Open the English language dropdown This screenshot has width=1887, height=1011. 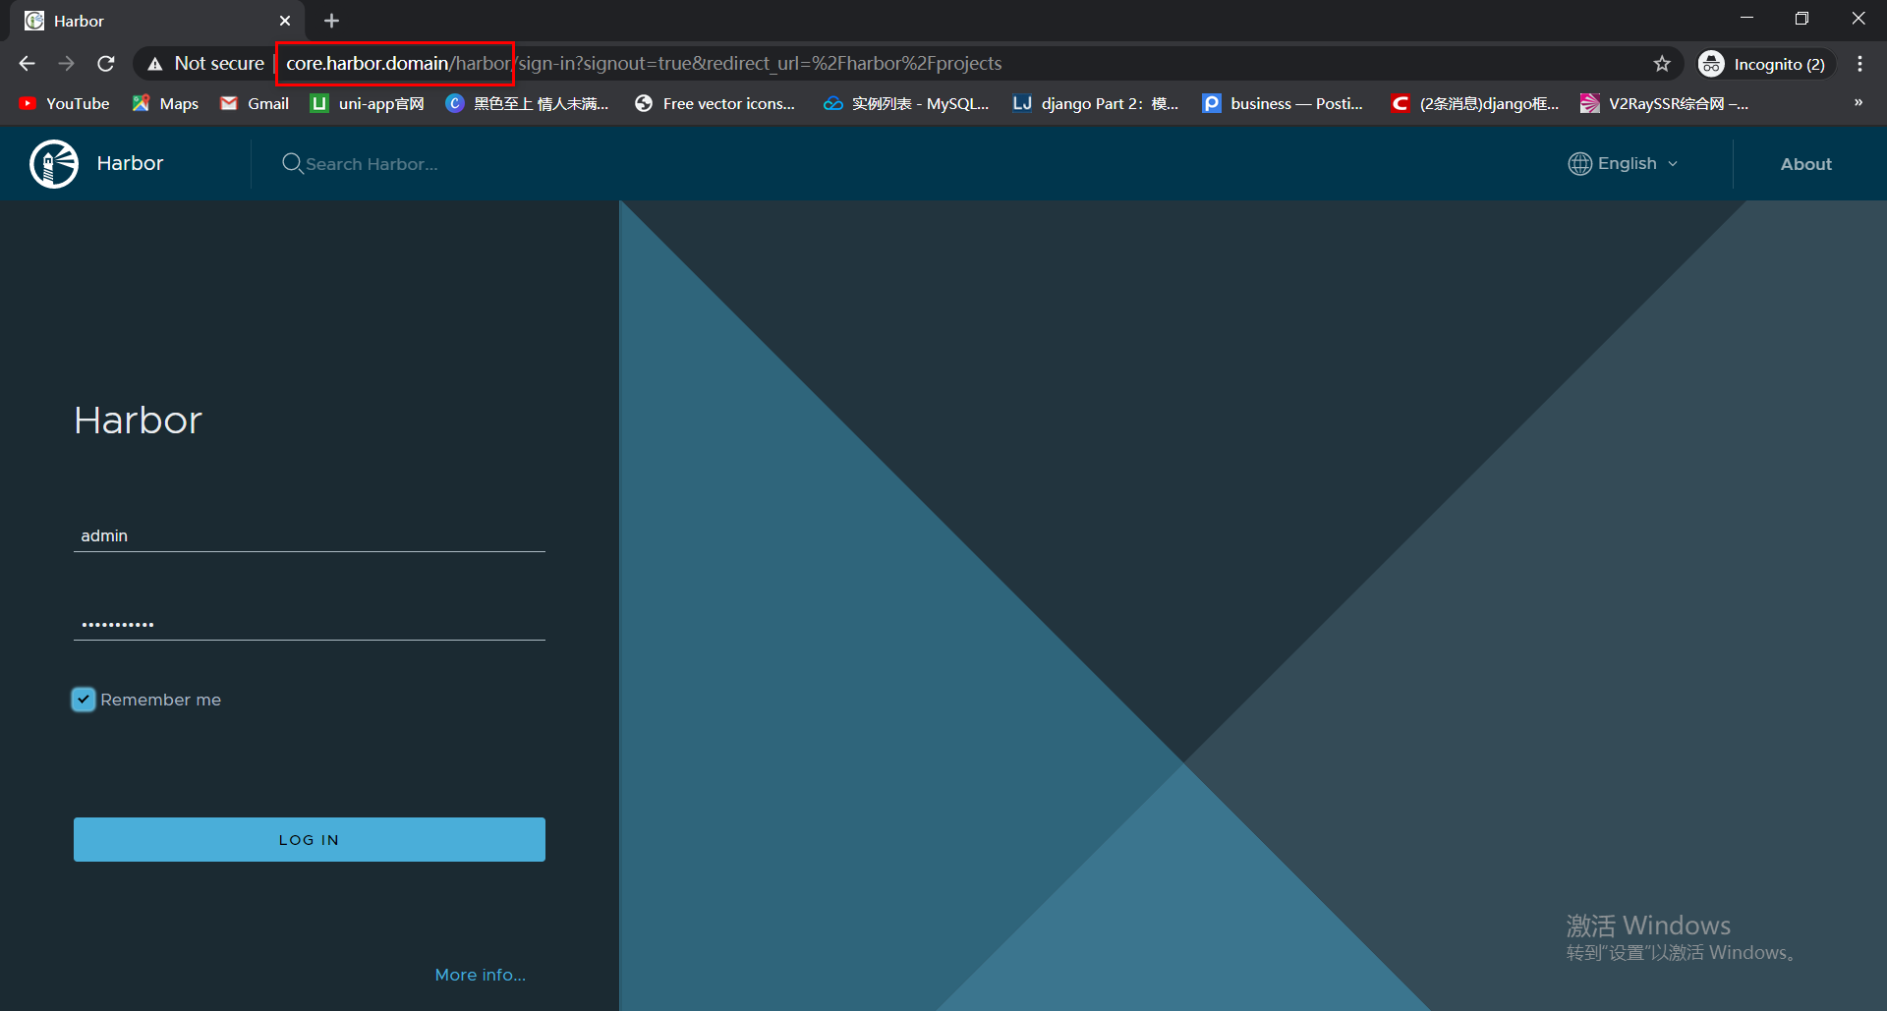1624,163
